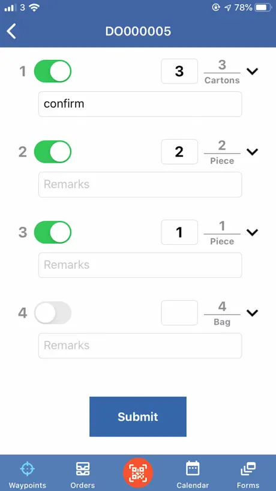
Task: Open the Calendar icon
Action: pos(193,469)
